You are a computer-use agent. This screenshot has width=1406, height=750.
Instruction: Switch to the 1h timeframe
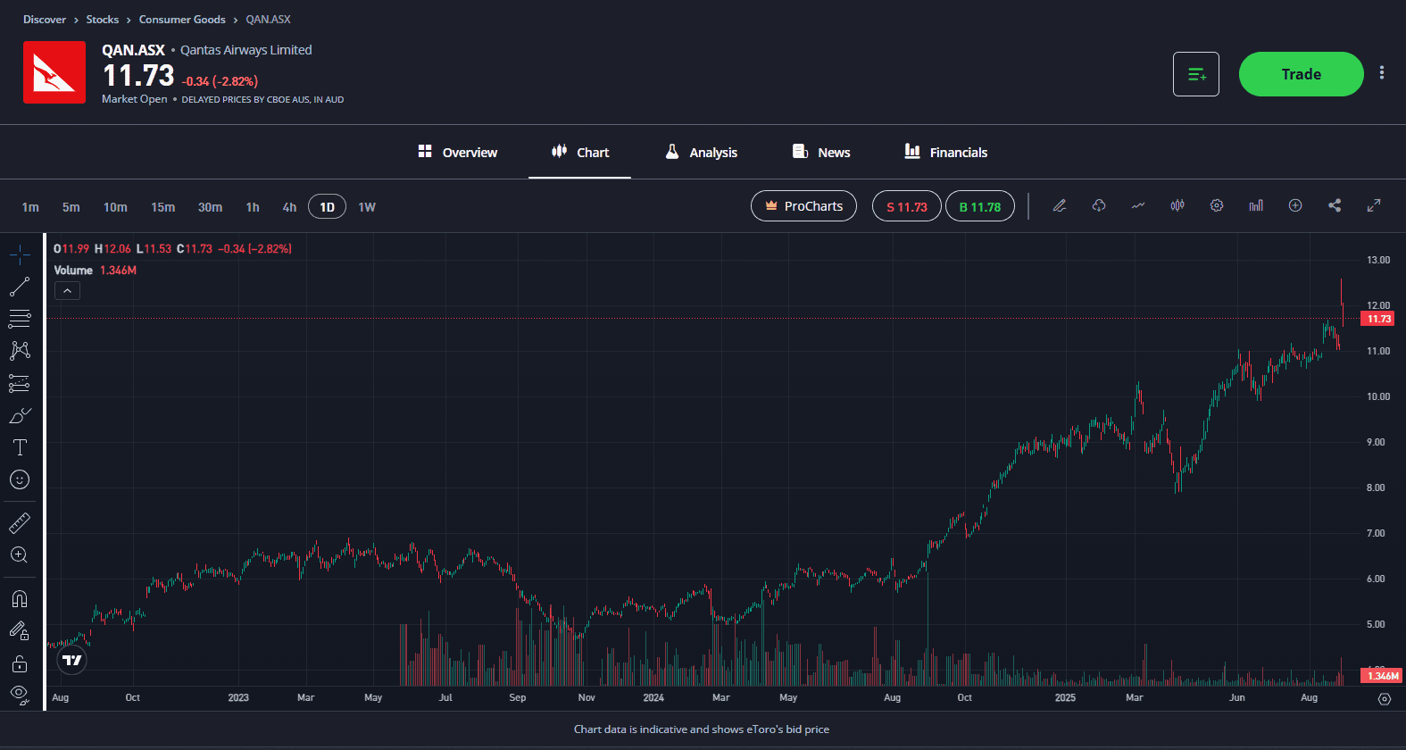click(253, 207)
